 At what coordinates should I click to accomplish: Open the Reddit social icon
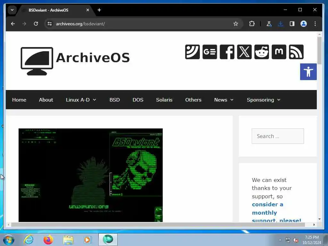click(262, 52)
